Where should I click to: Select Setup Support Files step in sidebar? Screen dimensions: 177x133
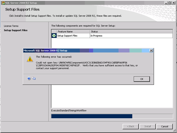pos(15,30)
